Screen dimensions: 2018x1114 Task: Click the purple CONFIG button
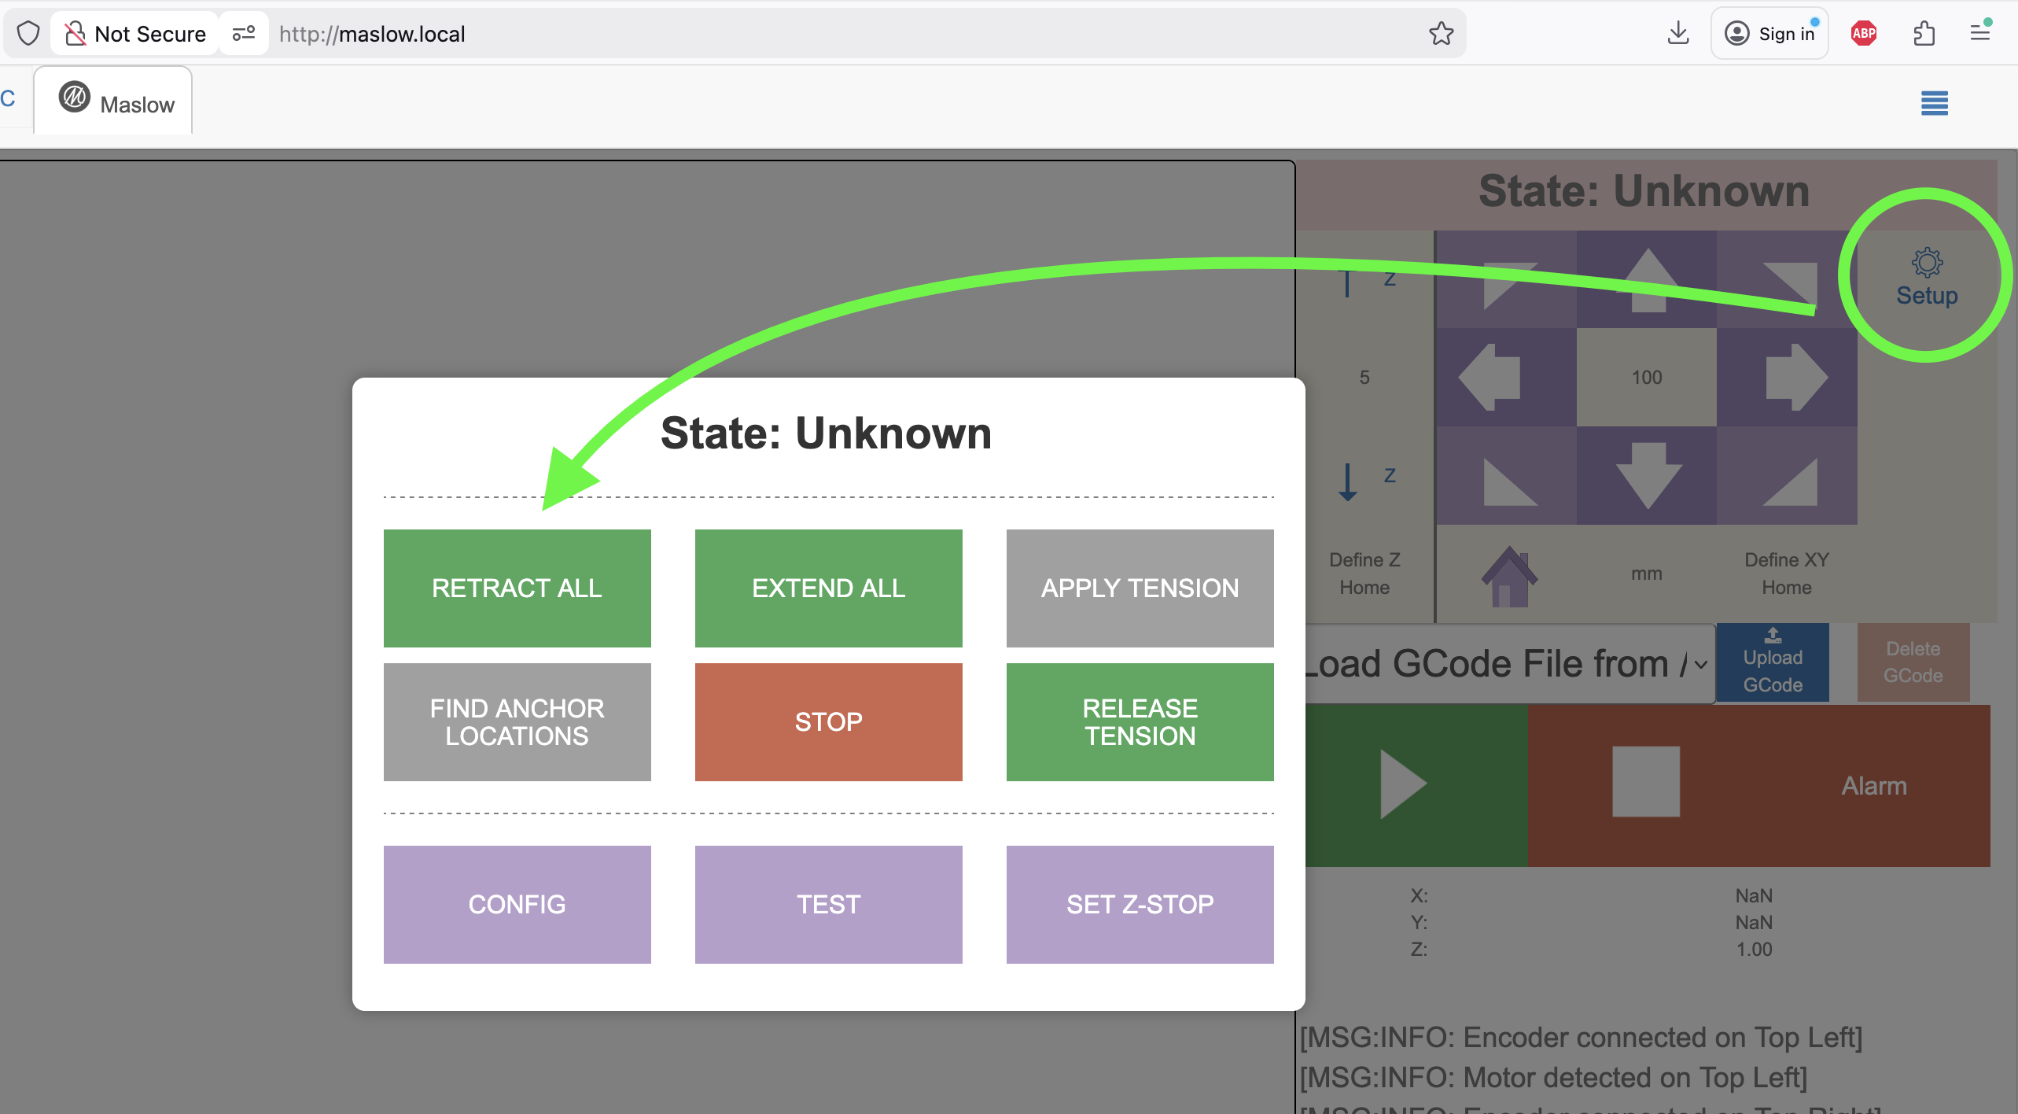517,904
